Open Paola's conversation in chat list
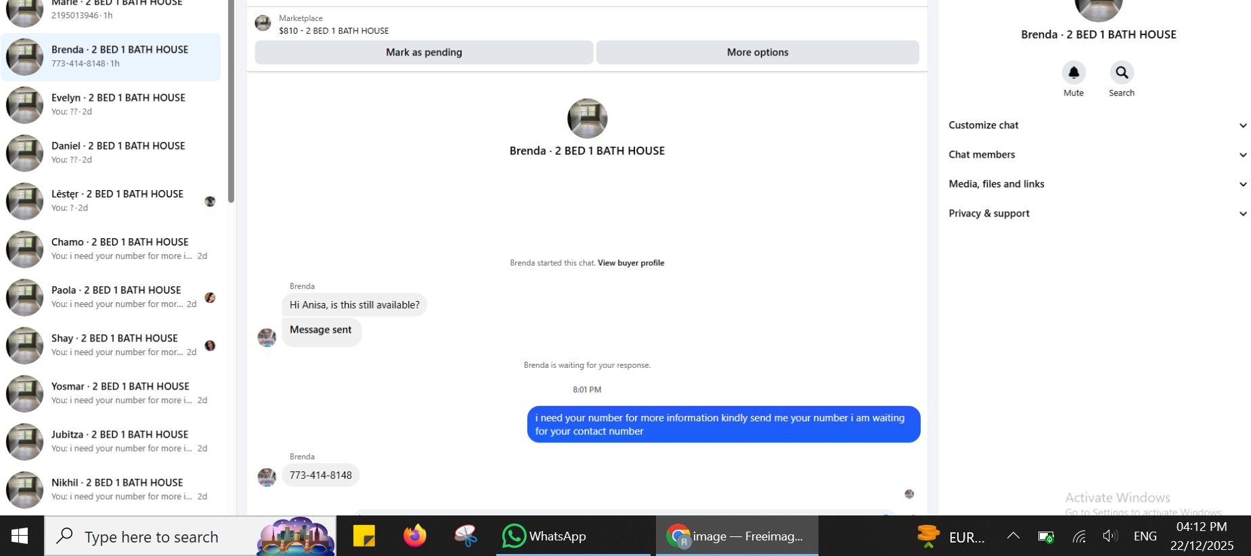The image size is (1251, 556). [x=111, y=297]
